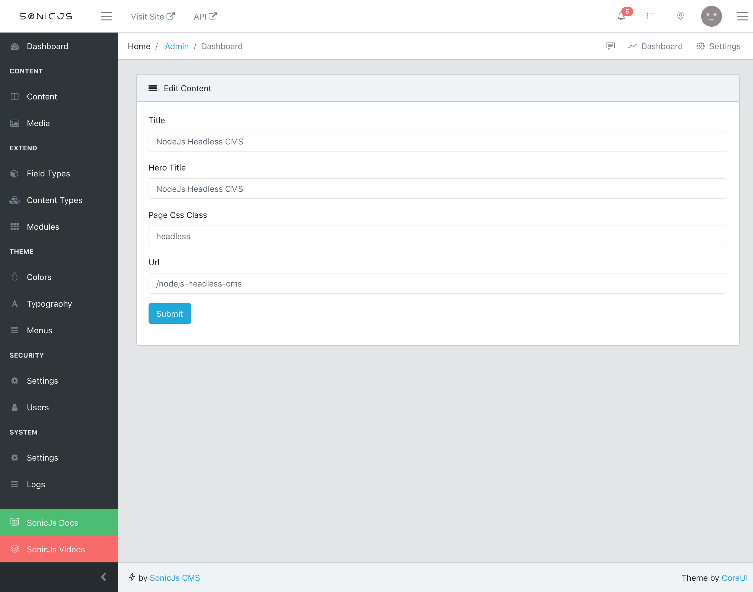
Task: Open Field Types in sidebar
Action: [59, 173]
